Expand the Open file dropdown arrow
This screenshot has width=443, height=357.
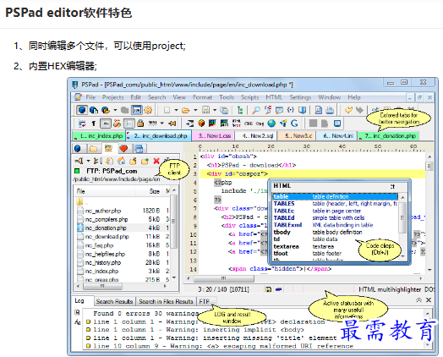(195, 110)
